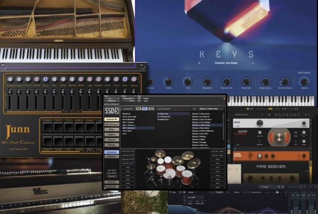Open Edit Instrument page in SSD5

point(111,124)
